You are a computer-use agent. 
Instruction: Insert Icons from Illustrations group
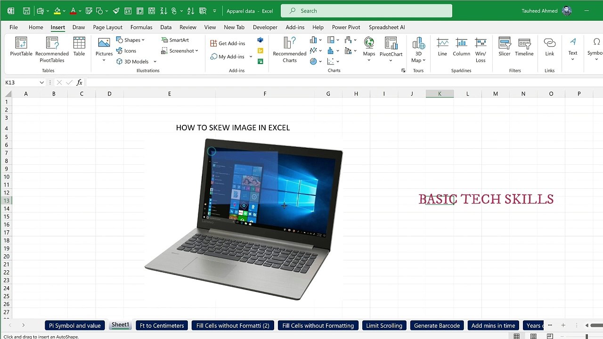pos(126,51)
